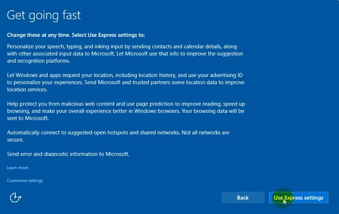Click the Use Express settings button
Viewport: 339px width, 214px height.
click(x=299, y=198)
